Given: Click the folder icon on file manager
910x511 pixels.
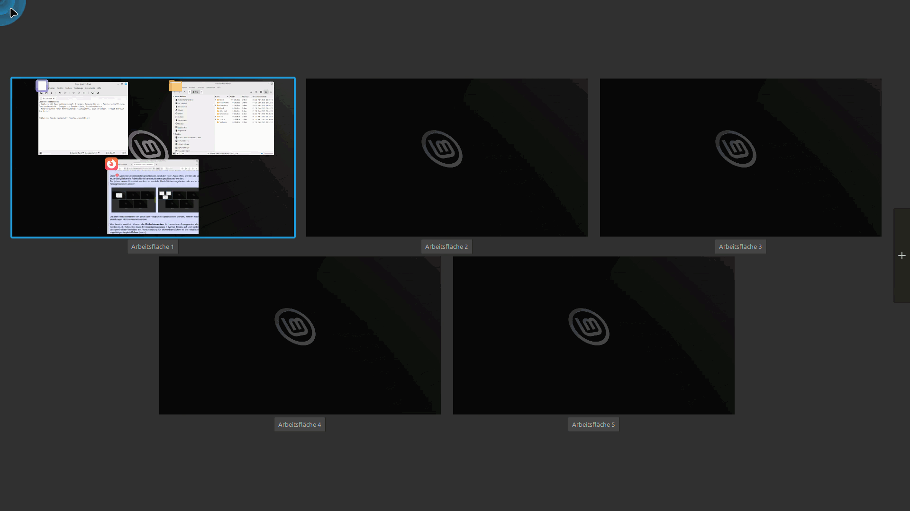Looking at the screenshot, I should tap(176, 86).
